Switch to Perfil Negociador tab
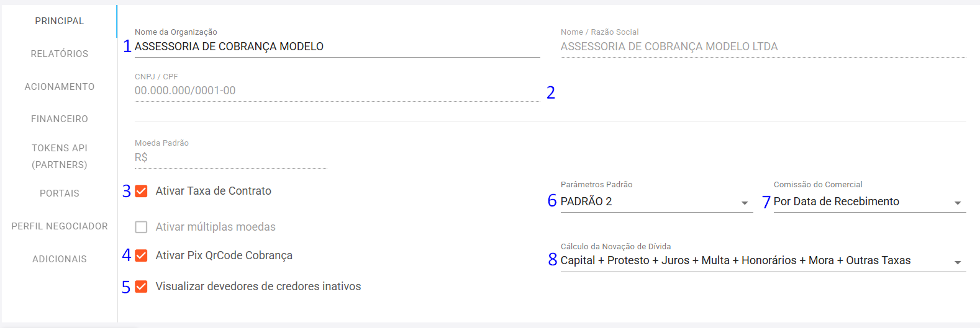This screenshot has width=980, height=328. coord(59,226)
